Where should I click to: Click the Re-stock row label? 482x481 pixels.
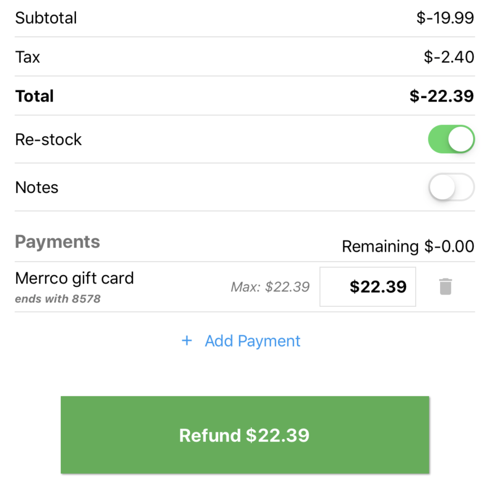coord(49,140)
